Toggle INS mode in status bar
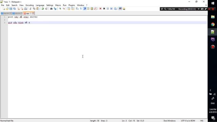Viewport: 217px width, 122px height. point(202,121)
